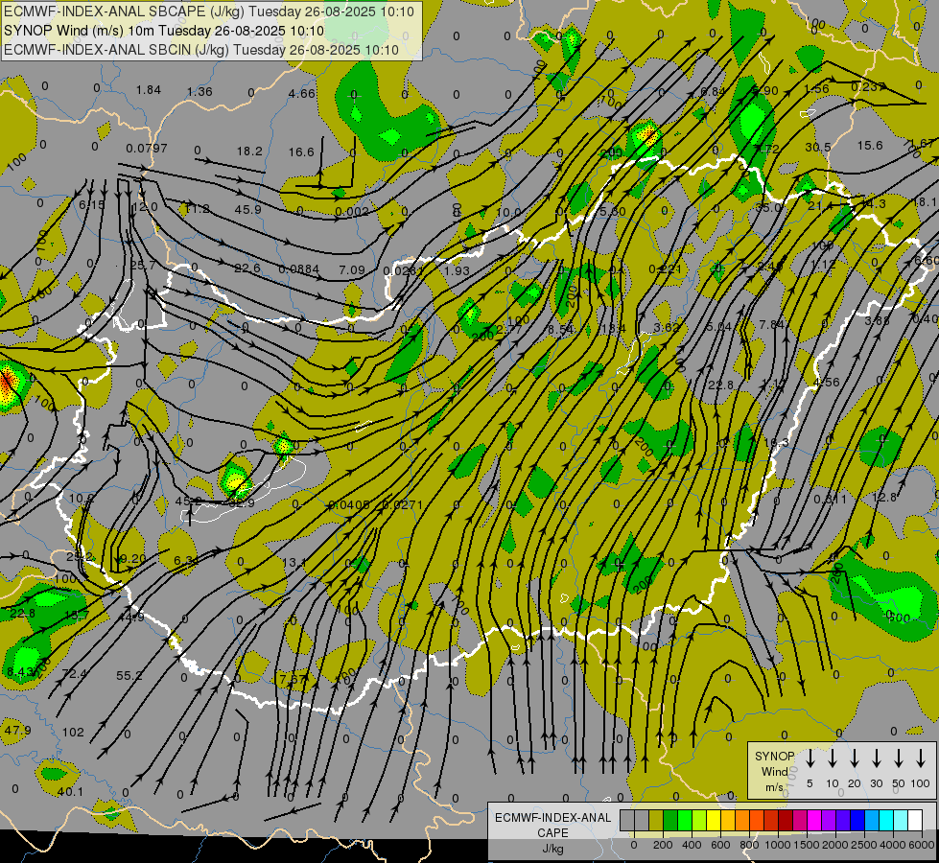Click the 10 m/s wind arrow in legend
Screen dimensions: 939x863
pyautogui.click(x=833, y=758)
